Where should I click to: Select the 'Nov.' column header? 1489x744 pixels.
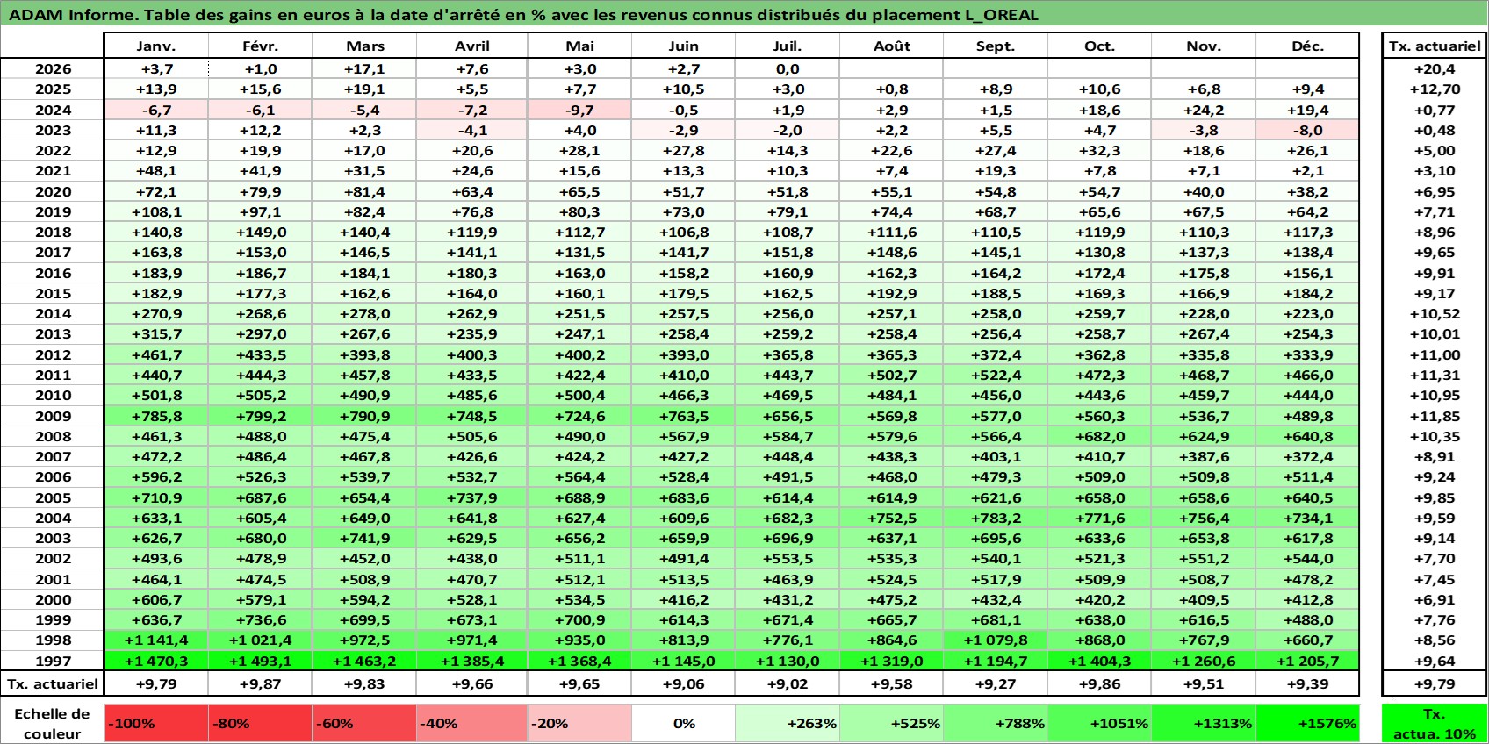point(1204,46)
